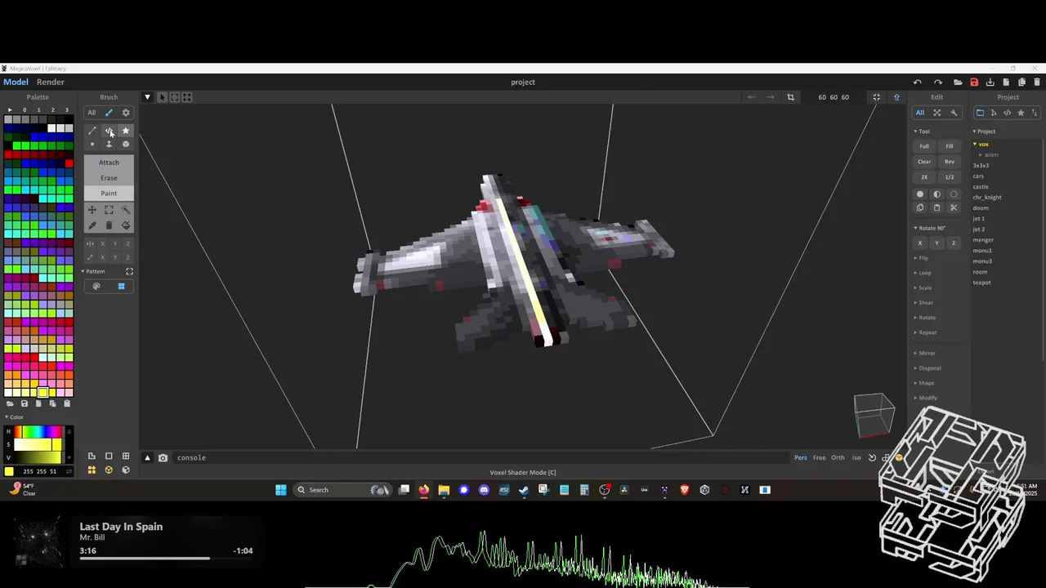Switch to Erase brush mode
Viewport: 1046px width, 588px height.
click(109, 178)
